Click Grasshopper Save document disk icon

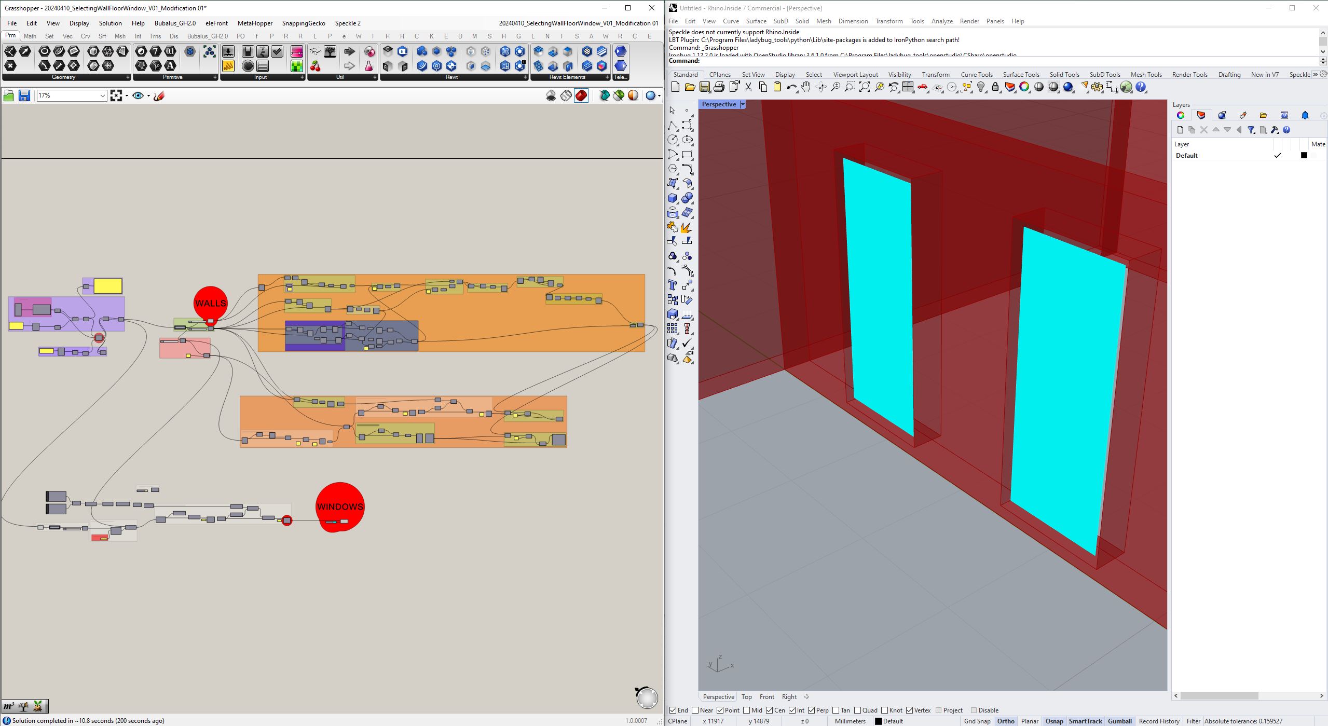[24, 95]
